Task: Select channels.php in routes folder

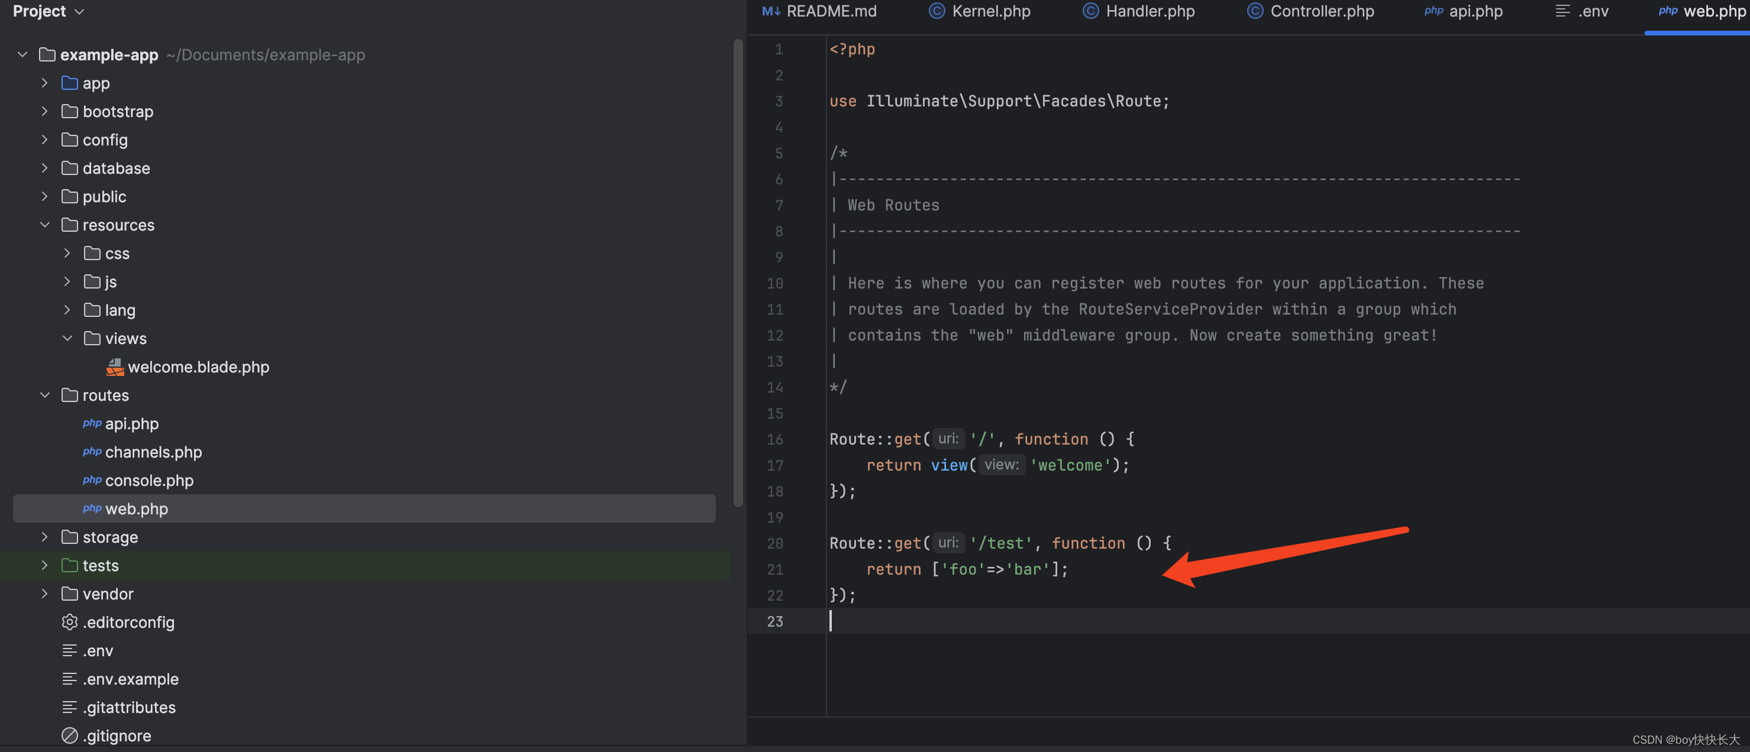Action: point(153,452)
